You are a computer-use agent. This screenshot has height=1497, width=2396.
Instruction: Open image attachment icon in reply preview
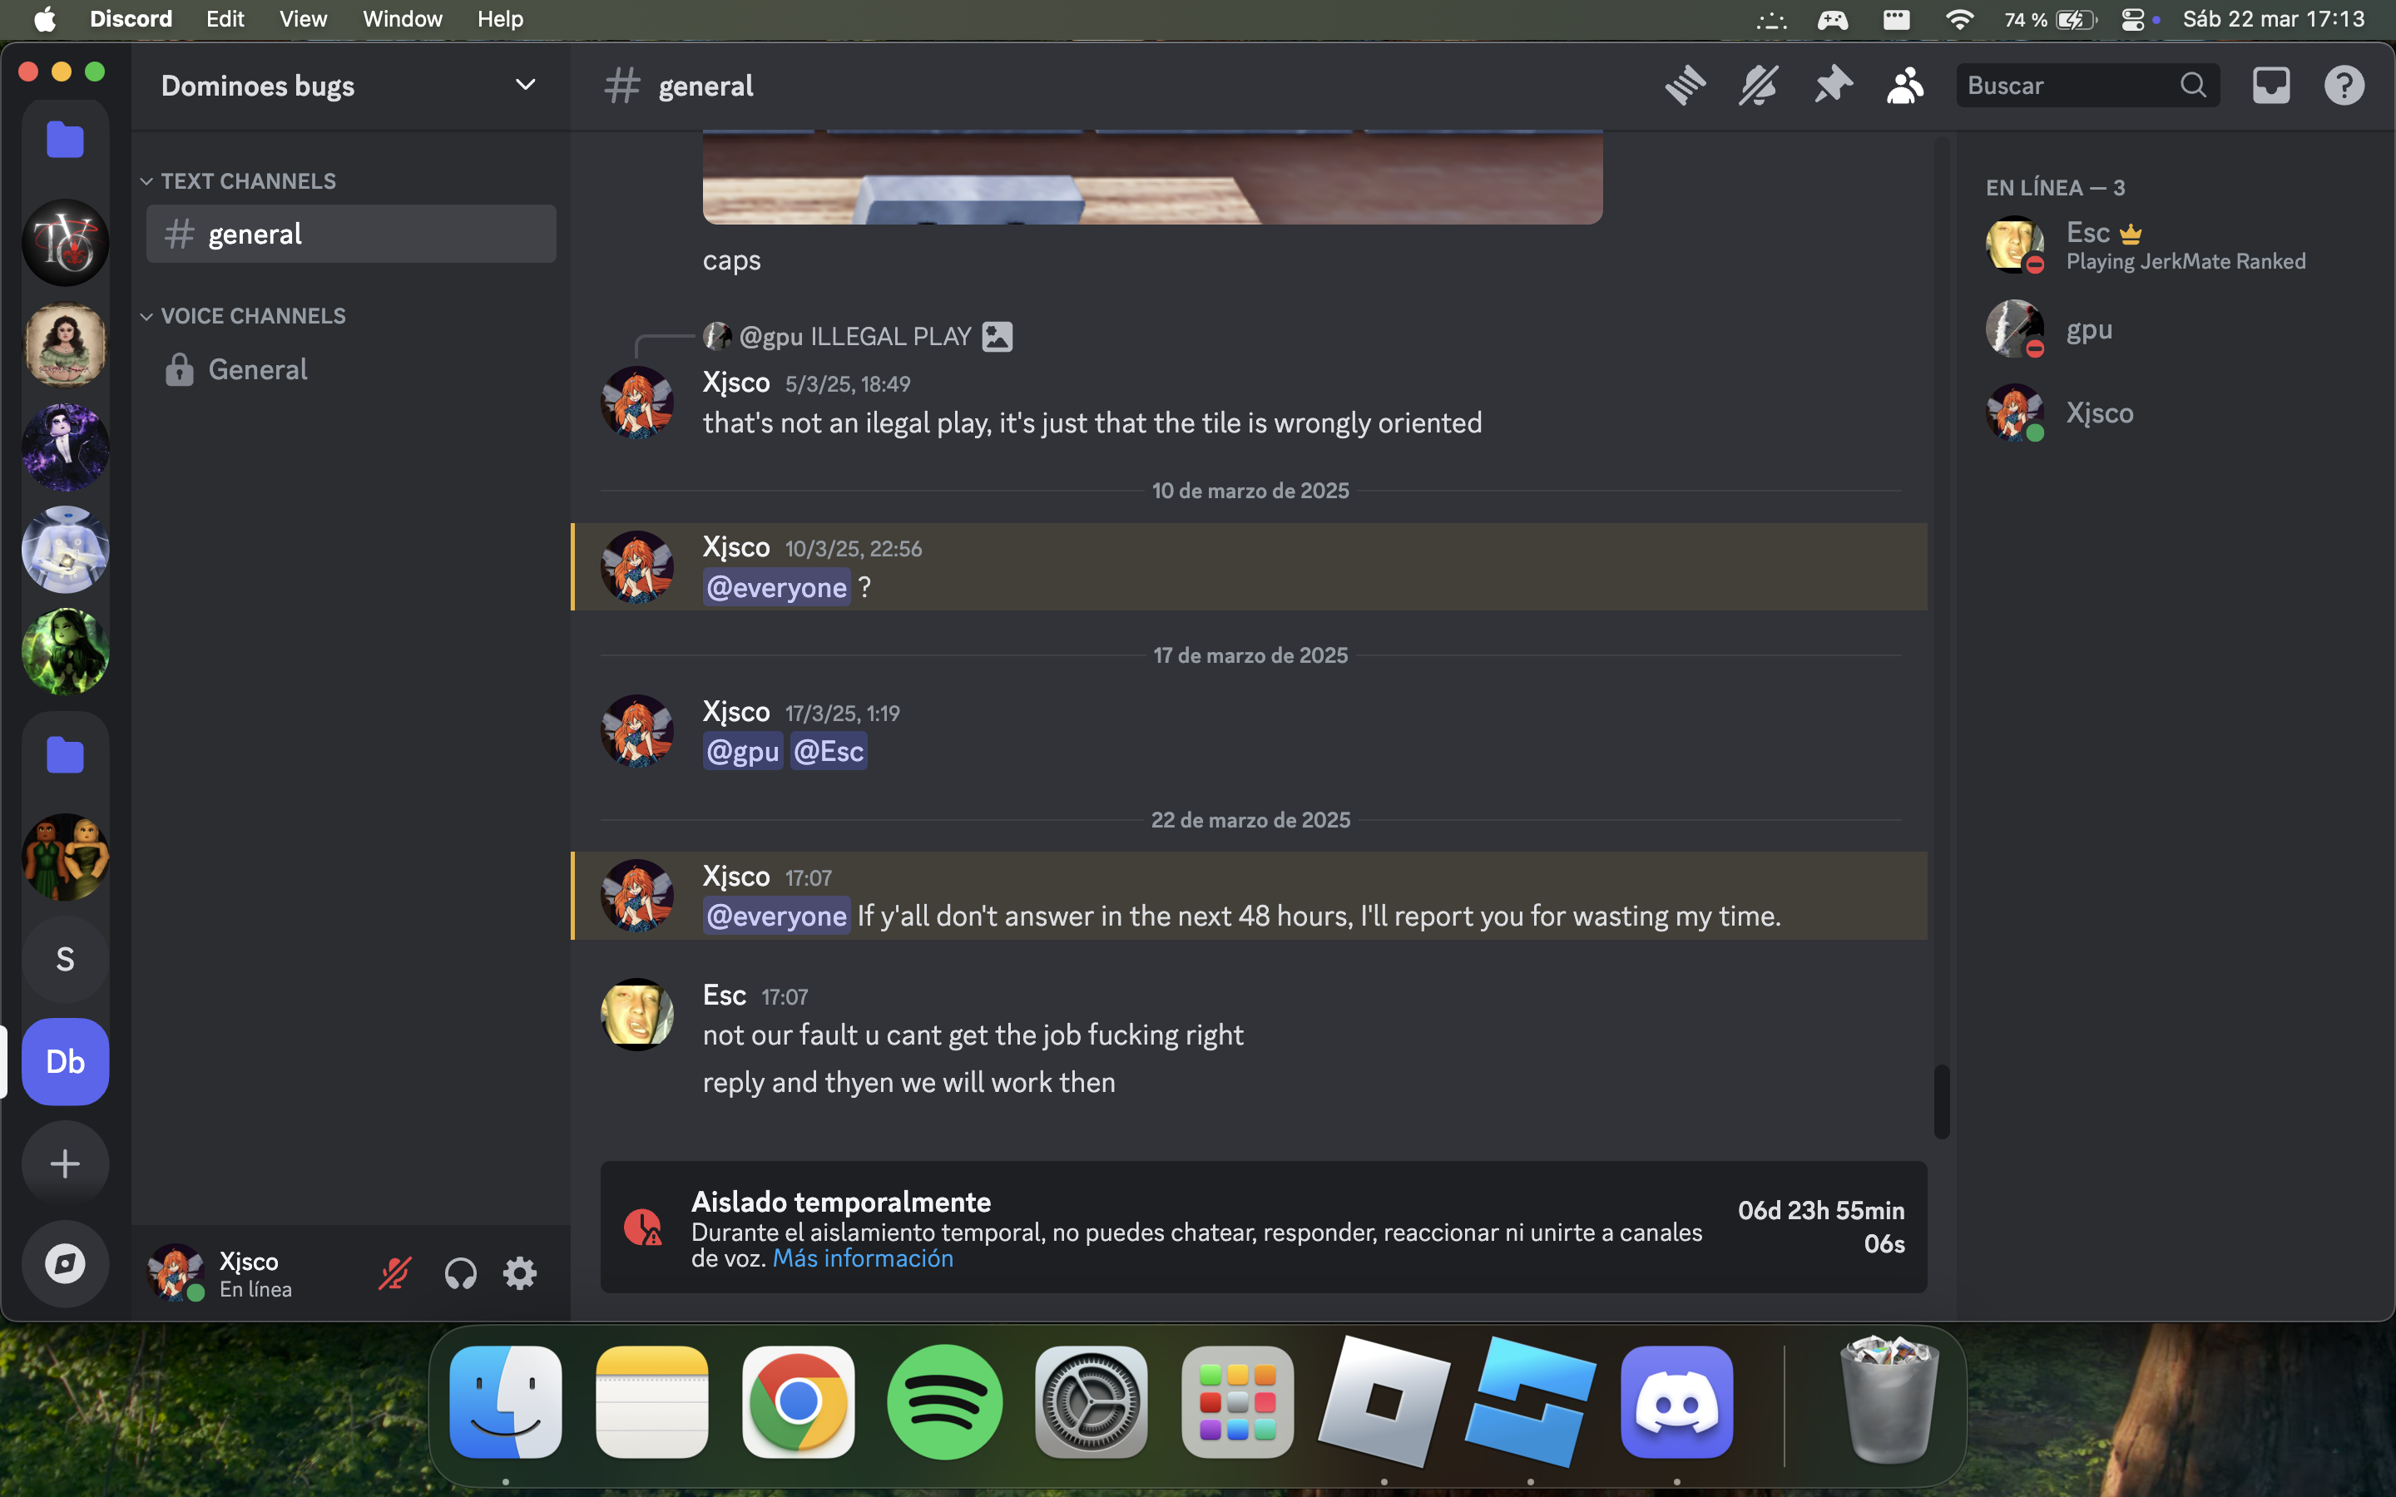click(x=997, y=337)
